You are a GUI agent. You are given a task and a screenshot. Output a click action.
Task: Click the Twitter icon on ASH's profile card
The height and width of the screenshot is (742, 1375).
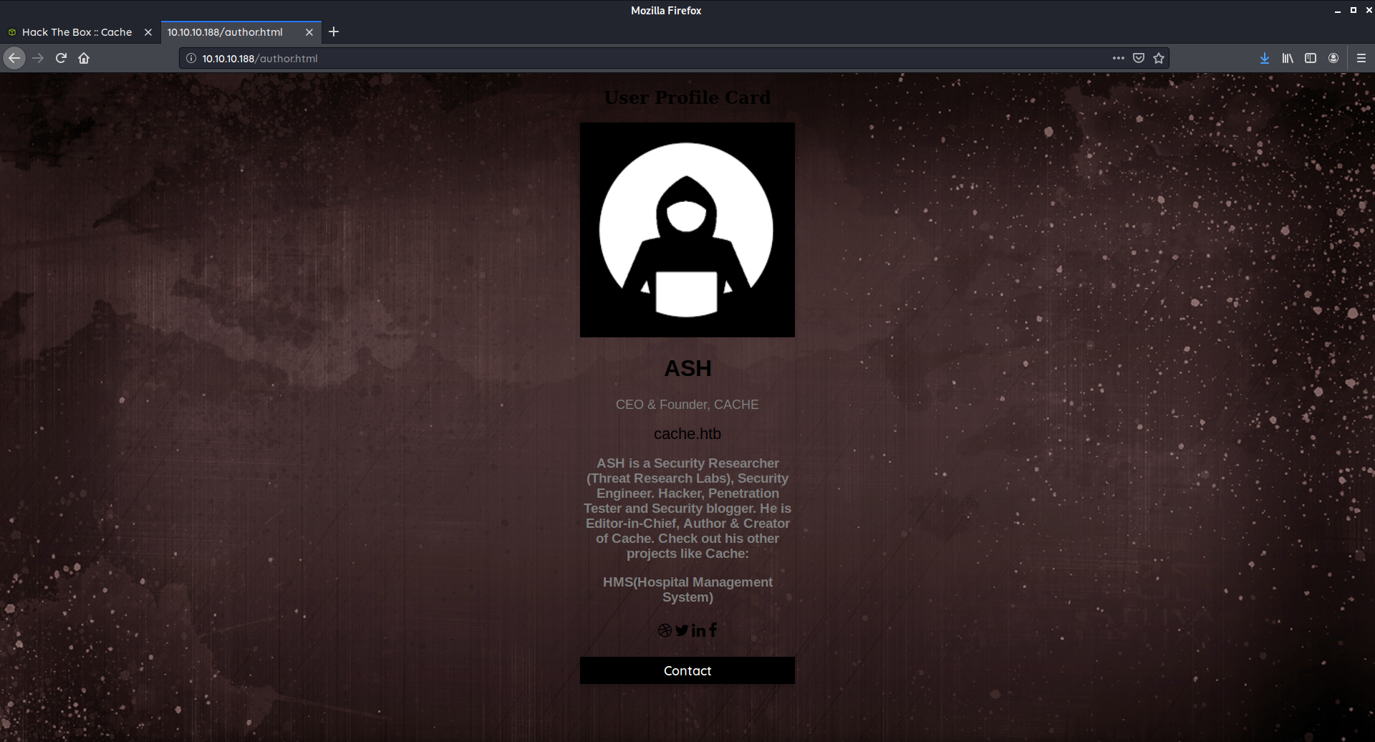pyautogui.click(x=682, y=630)
